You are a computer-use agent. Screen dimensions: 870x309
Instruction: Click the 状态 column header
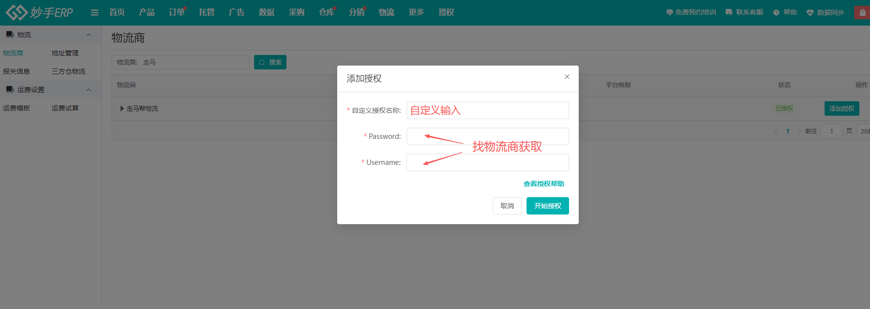[784, 85]
